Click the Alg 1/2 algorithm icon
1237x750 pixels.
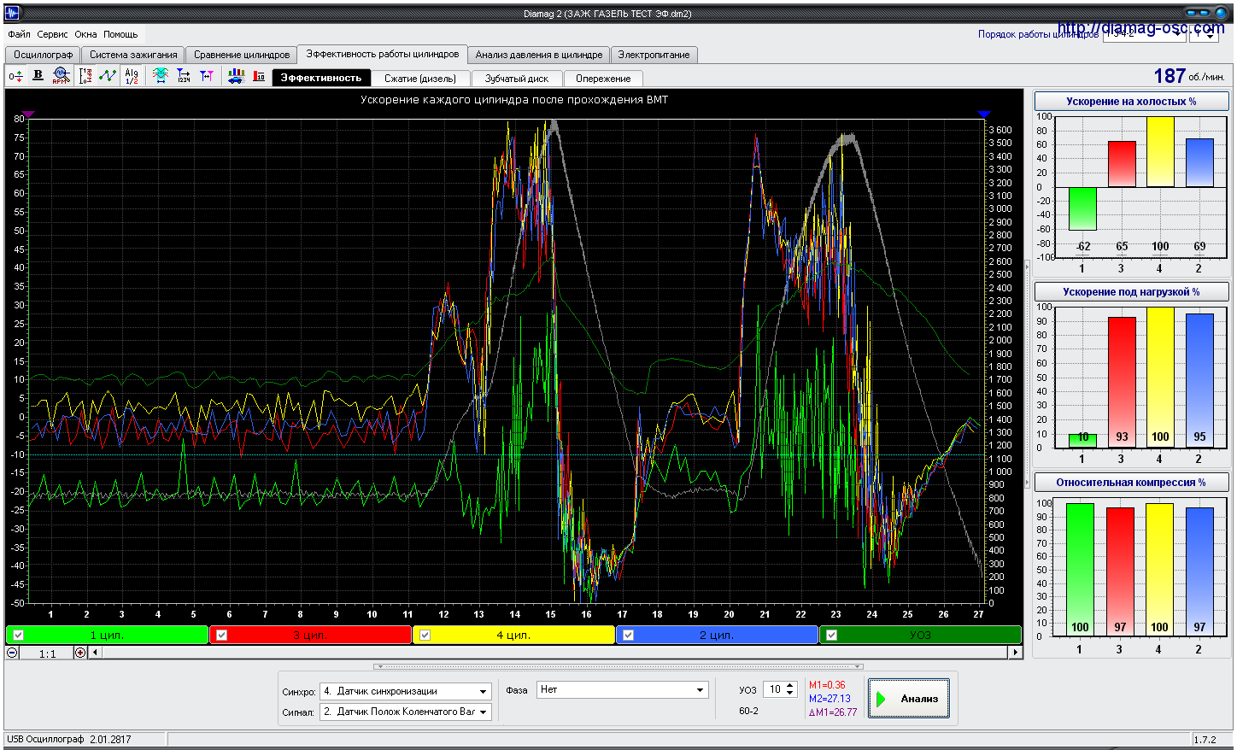pos(132,76)
